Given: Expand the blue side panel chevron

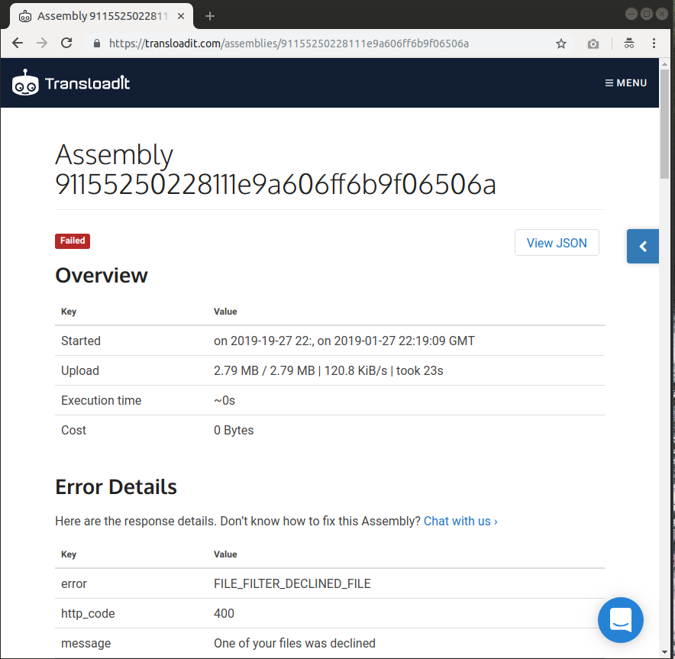Looking at the screenshot, I should click(643, 246).
